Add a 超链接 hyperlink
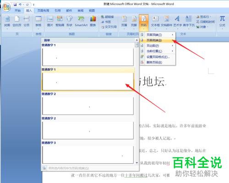 point(107,17)
